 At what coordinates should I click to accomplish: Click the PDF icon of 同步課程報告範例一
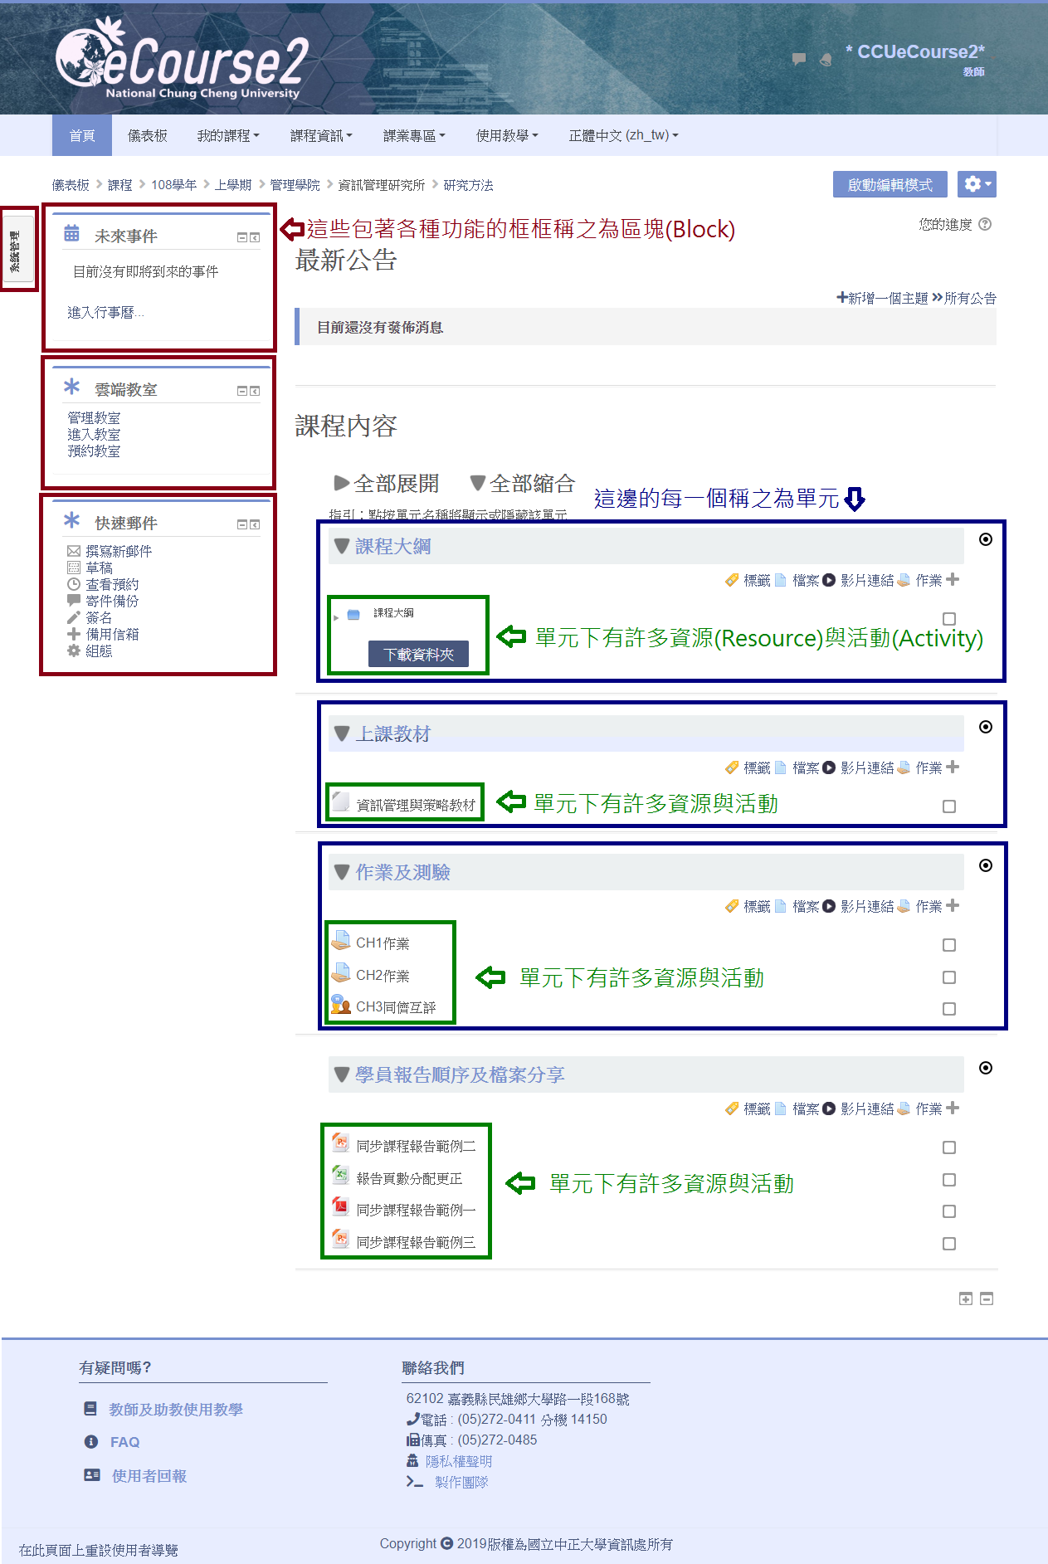click(340, 1206)
